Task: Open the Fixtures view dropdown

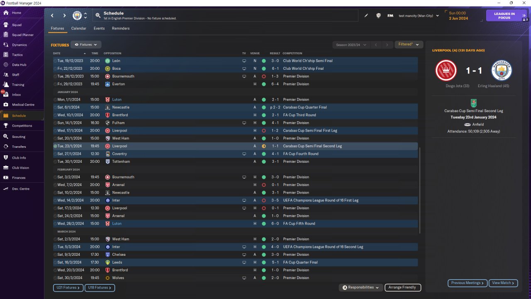Action: tap(86, 45)
